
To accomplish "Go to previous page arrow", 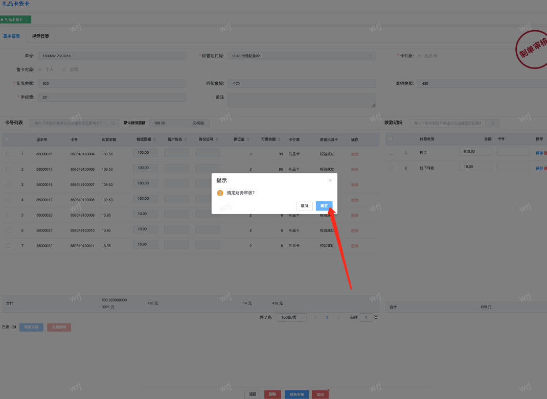I will pyautogui.click(x=315, y=317).
